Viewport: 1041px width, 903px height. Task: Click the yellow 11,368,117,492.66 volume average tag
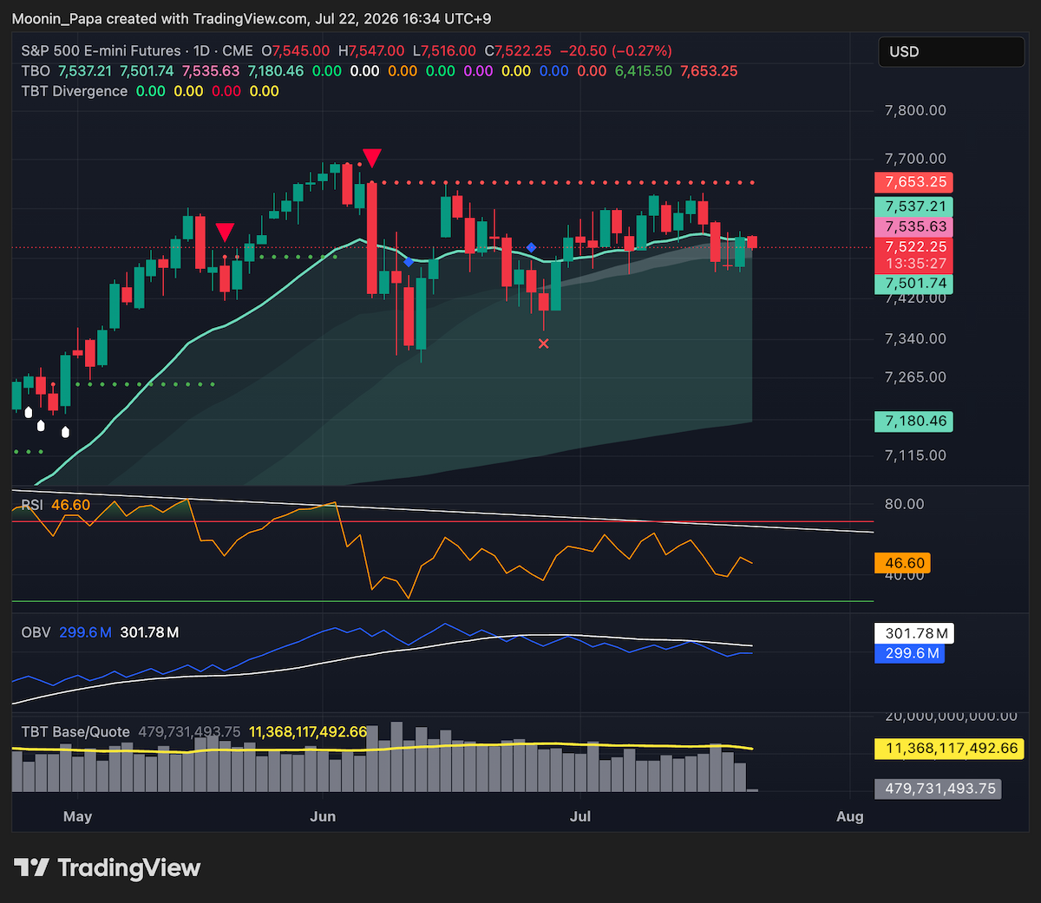[949, 749]
